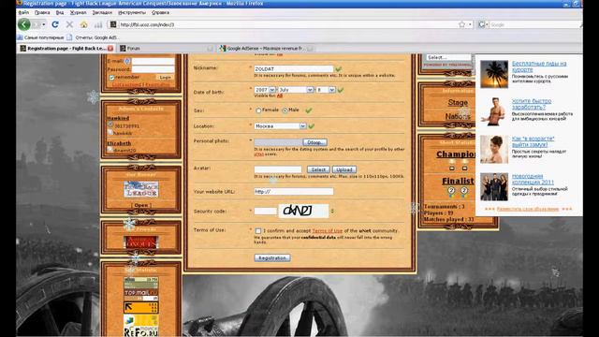Click the avatar Upload button
This screenshot has height=337, width=599.
click(x=344, y=169)
